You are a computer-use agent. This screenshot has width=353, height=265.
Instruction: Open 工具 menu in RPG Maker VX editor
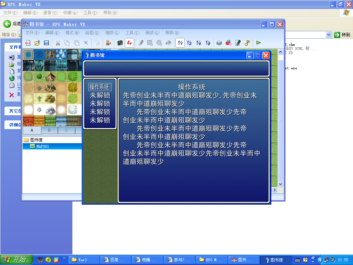click(x=132, y=33)
